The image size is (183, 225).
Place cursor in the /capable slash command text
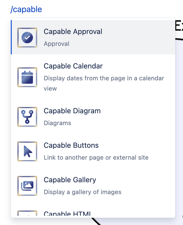(x=26, y=10)
